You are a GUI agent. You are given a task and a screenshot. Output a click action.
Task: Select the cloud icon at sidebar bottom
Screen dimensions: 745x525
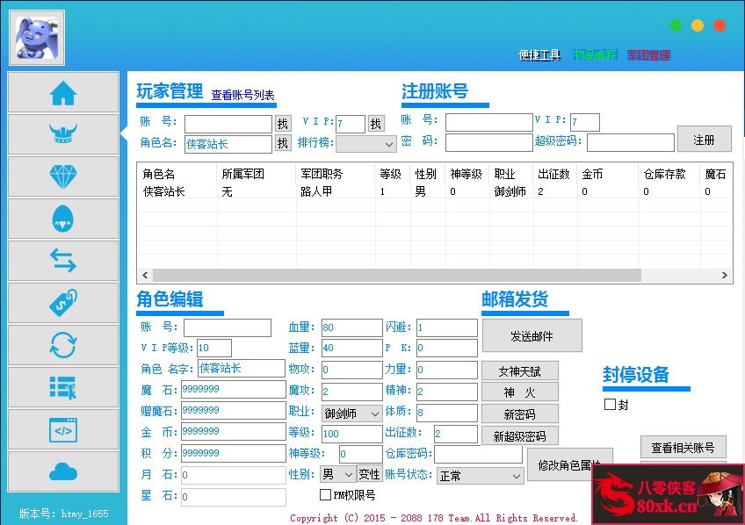pos(62,471)
